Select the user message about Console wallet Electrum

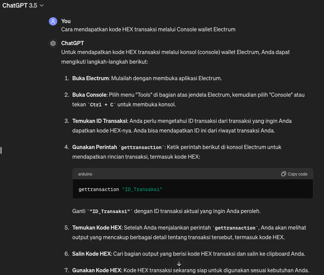click(148, 29)
